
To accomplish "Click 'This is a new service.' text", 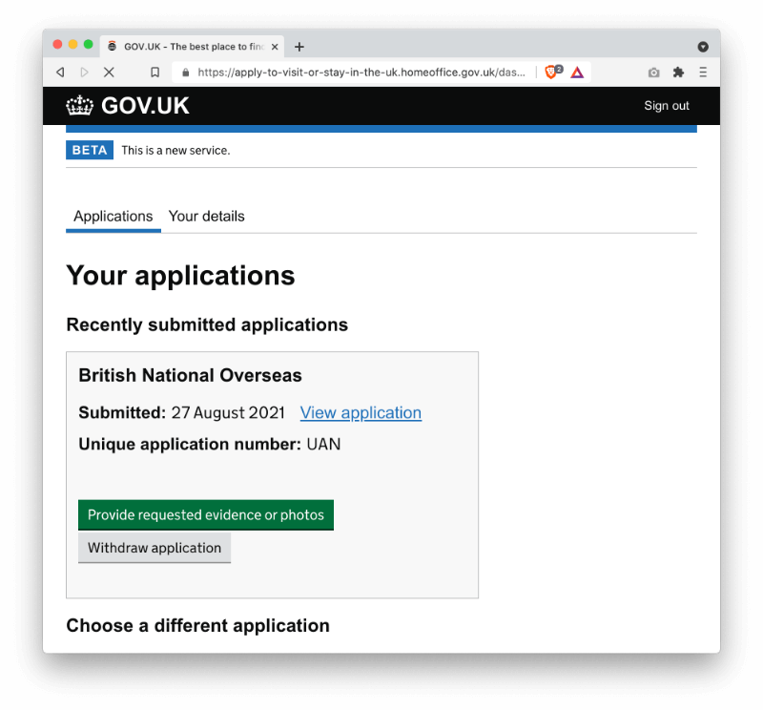I will tap(175, 151).
